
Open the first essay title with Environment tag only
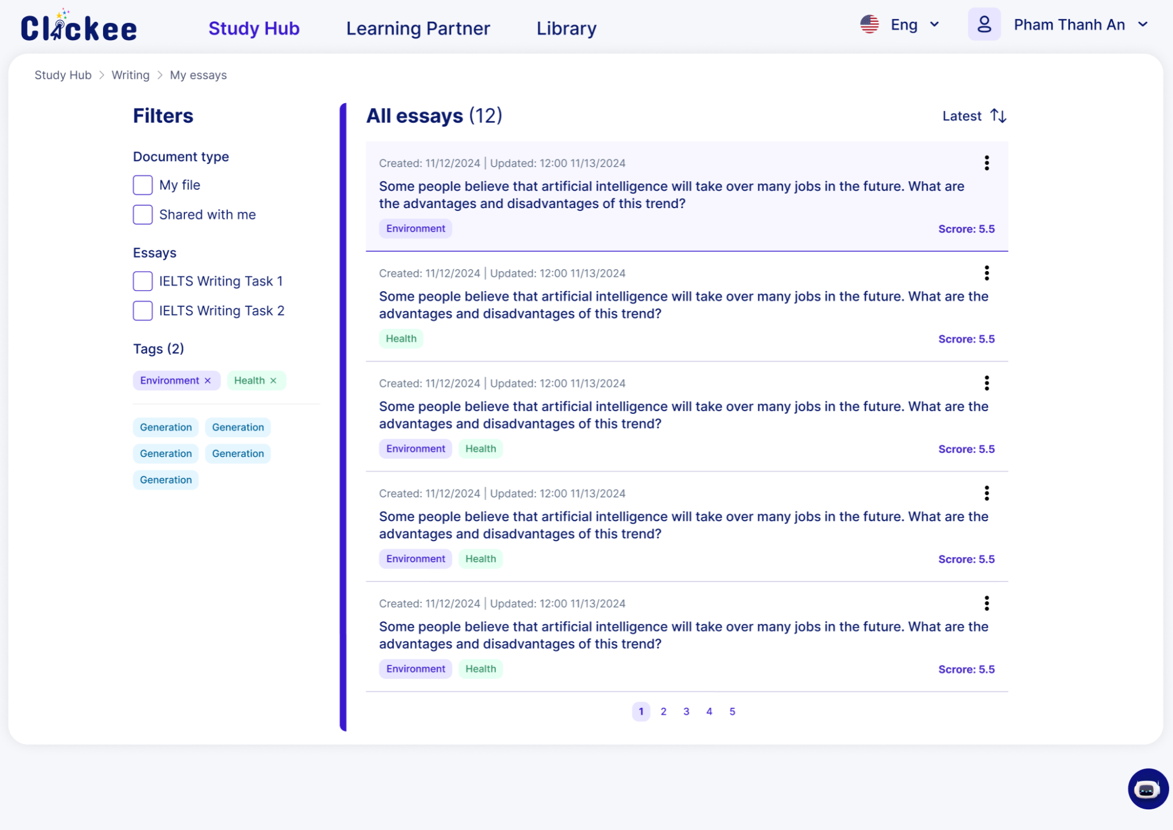coord(671,195)
